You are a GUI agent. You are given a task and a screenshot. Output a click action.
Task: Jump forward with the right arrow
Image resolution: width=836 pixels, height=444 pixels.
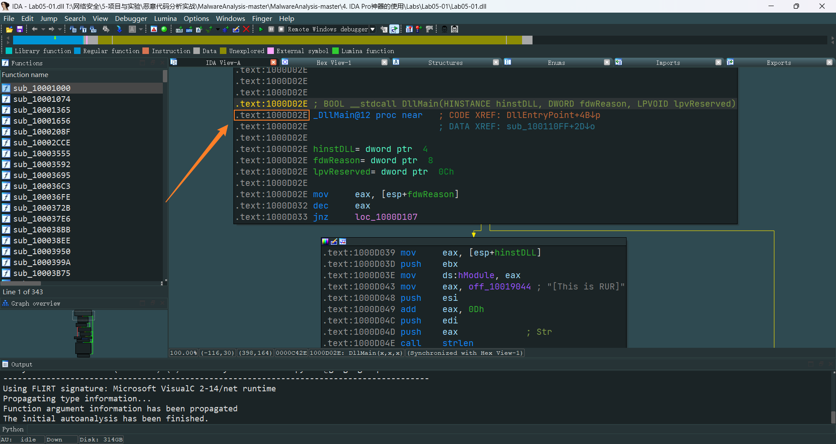tap(51, 29)
